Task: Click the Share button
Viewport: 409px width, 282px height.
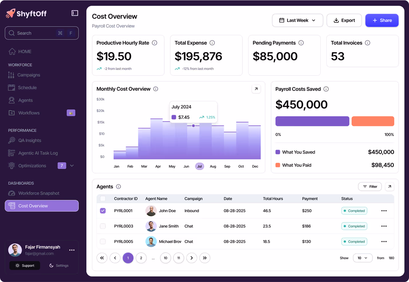Action: coord(382,20)
